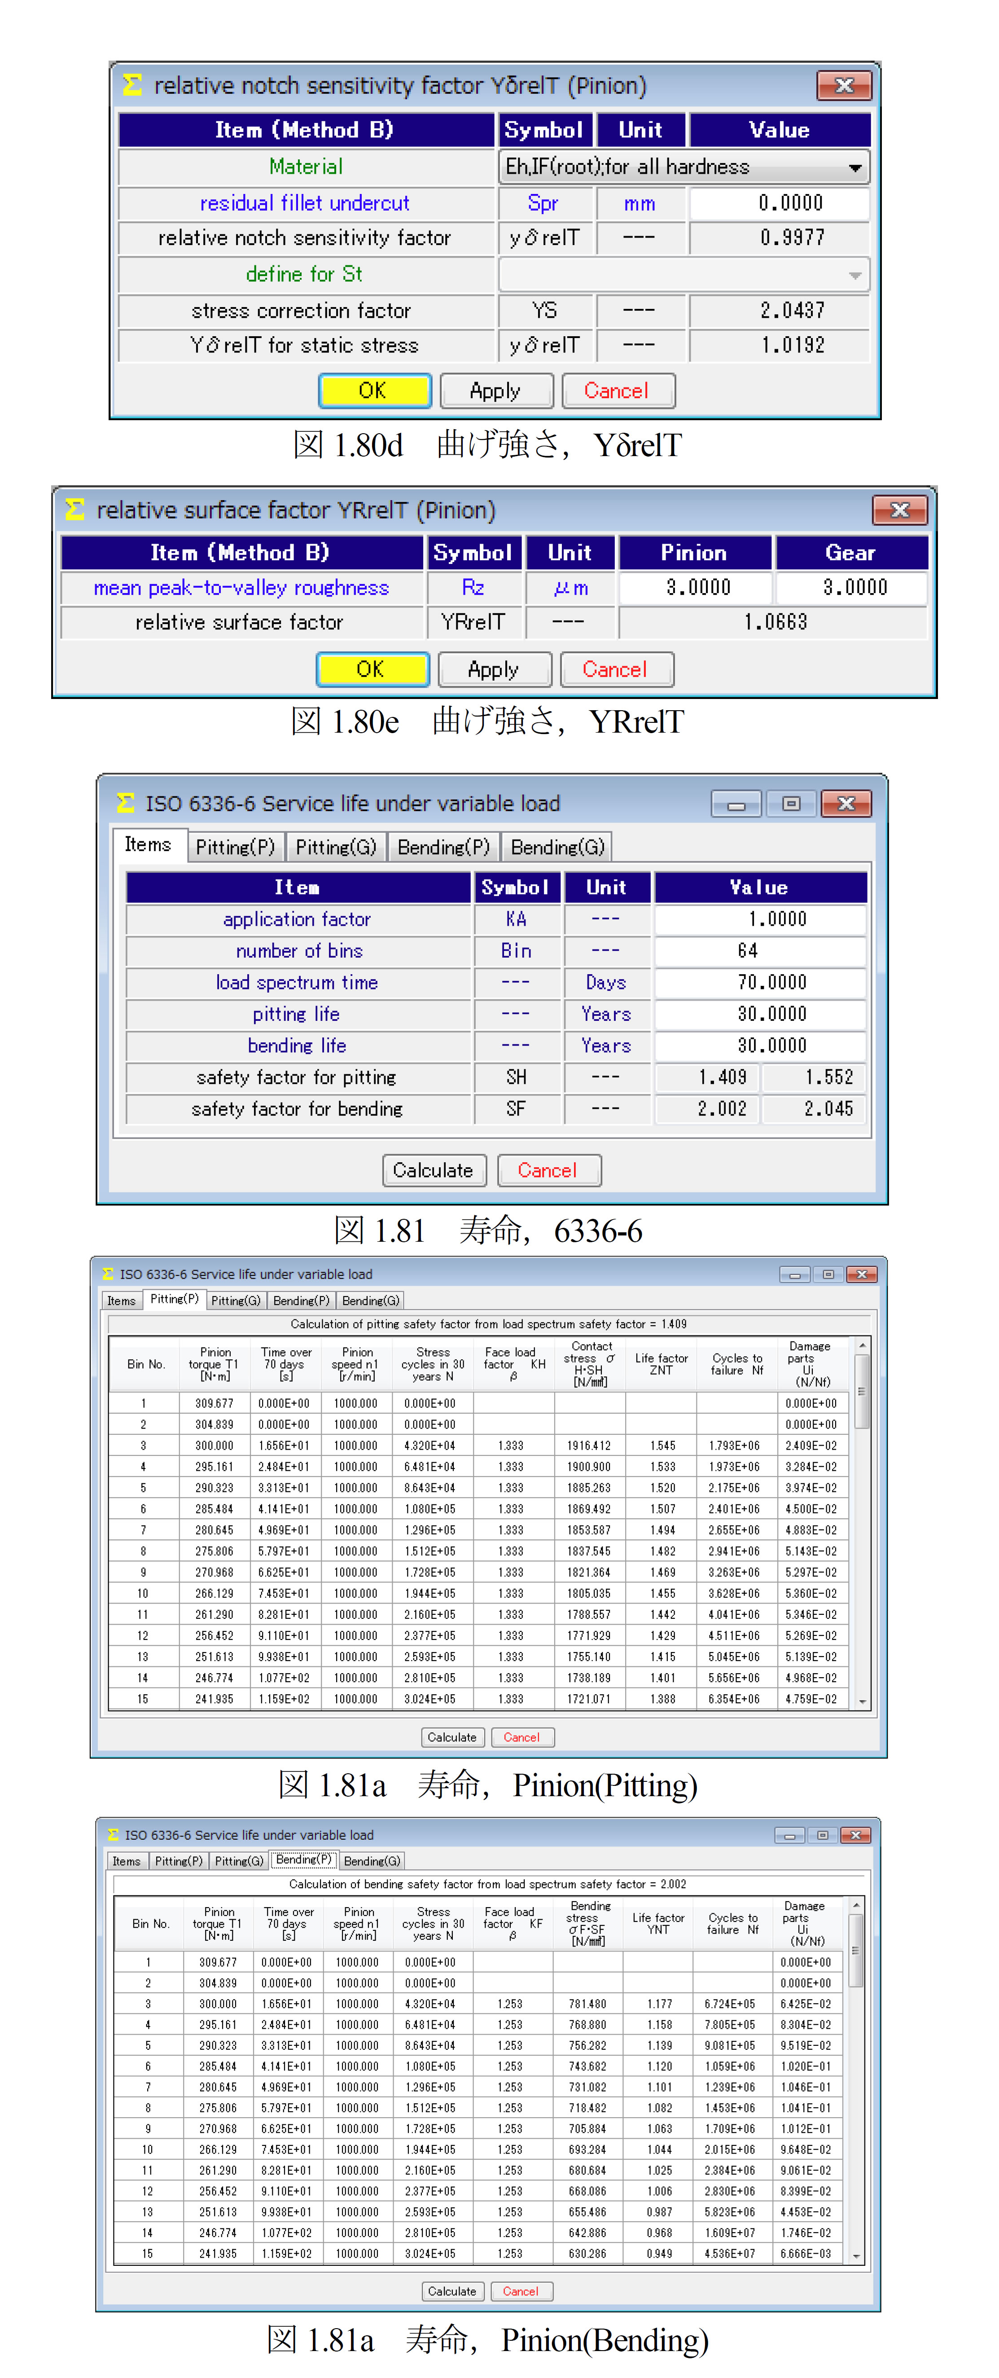The height and width of the screenshot is (2378, 999).
Task: Edit the Gear Rz roughness value field
Action: (x=851, y=587)
